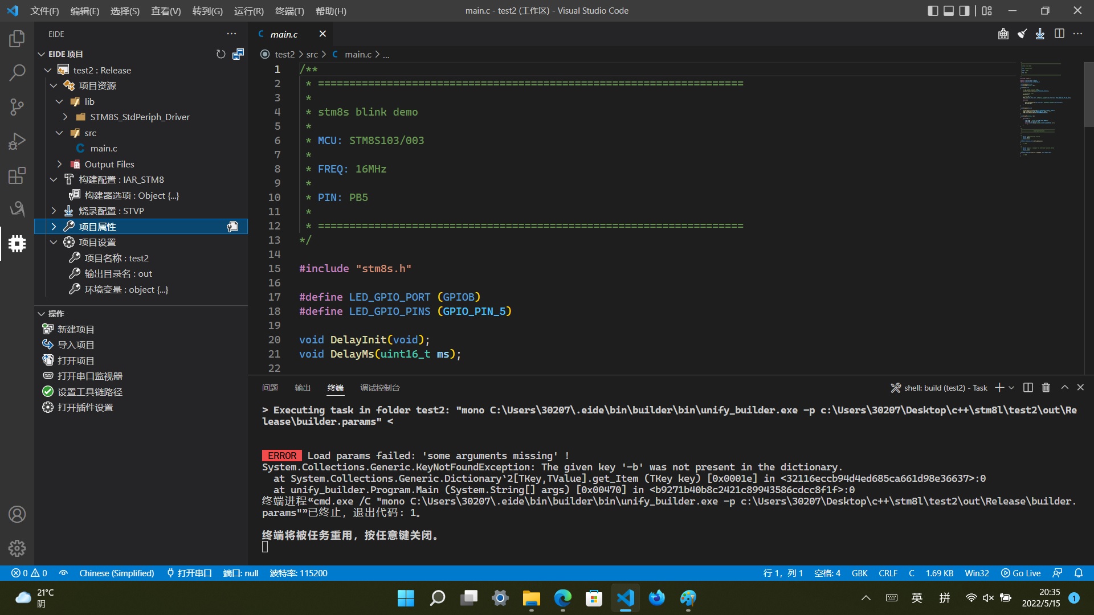Viewport: 1094px width, 615px height.
Task: Click 打开串口监视器 operation
Action: tap(90, 376)
